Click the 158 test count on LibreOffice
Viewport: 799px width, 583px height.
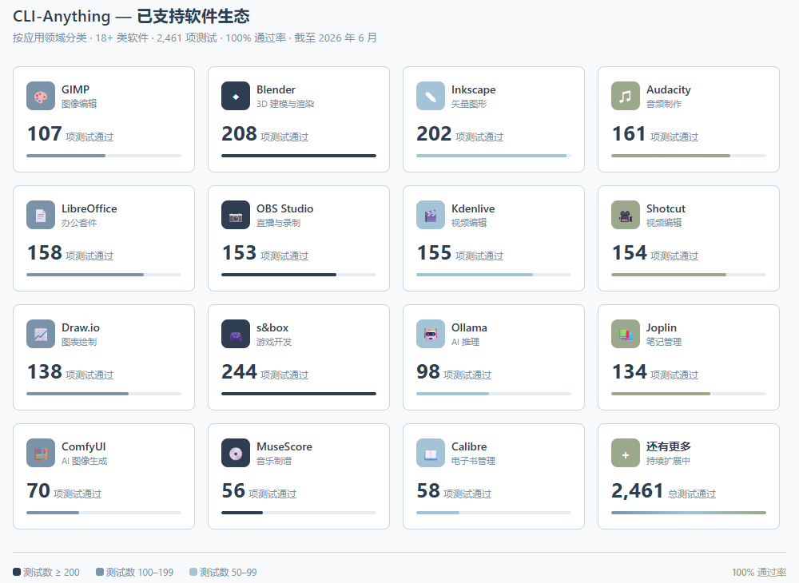[44, 253]
